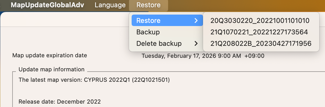Image resolution: width=325 pixels, height=107 pixels.
Task: Restore backup 20Q3030220_20221001101010
Action: 260,21
